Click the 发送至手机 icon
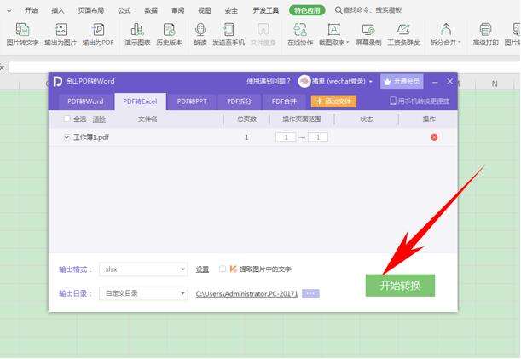Viewport: 521px width, 359px height. (x=229, y=30)
